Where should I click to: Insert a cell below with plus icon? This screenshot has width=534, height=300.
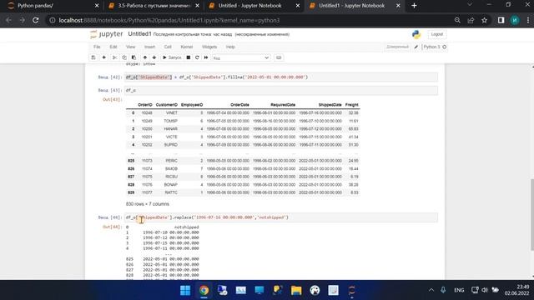[103, 57]
